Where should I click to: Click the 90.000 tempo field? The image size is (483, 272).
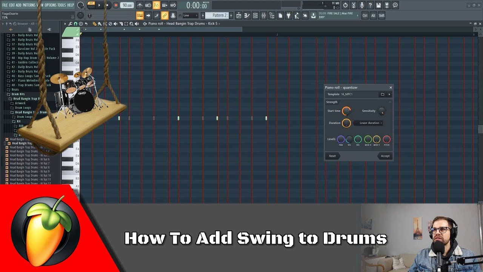127,5
